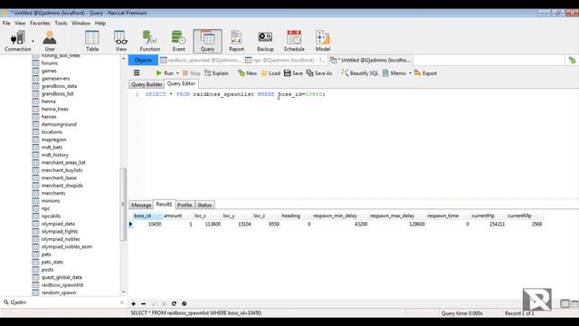The image size is (579, 326).
Task: Select olympiad_nobles table in tree
Action: pos(61,239)
